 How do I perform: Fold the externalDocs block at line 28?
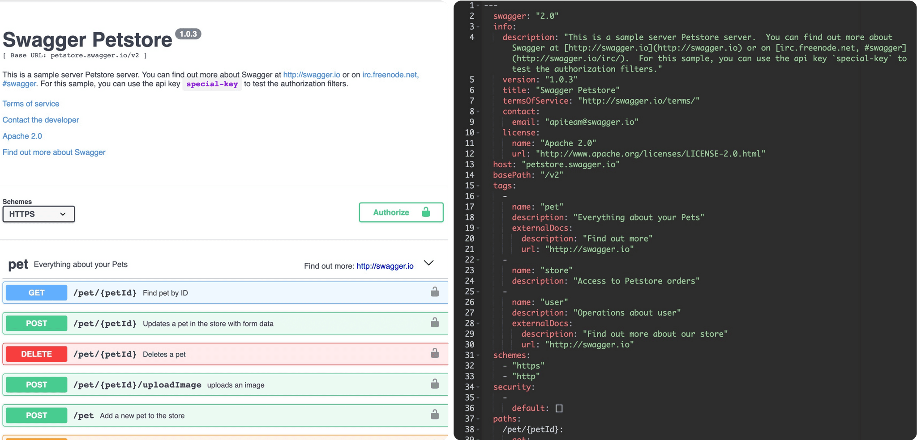(478, 324)
